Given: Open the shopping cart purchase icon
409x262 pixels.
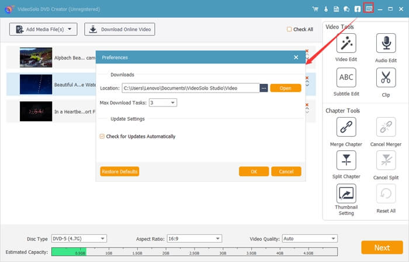Looking at the screenshot, I should pyautogui.click(x=316, y=9).
